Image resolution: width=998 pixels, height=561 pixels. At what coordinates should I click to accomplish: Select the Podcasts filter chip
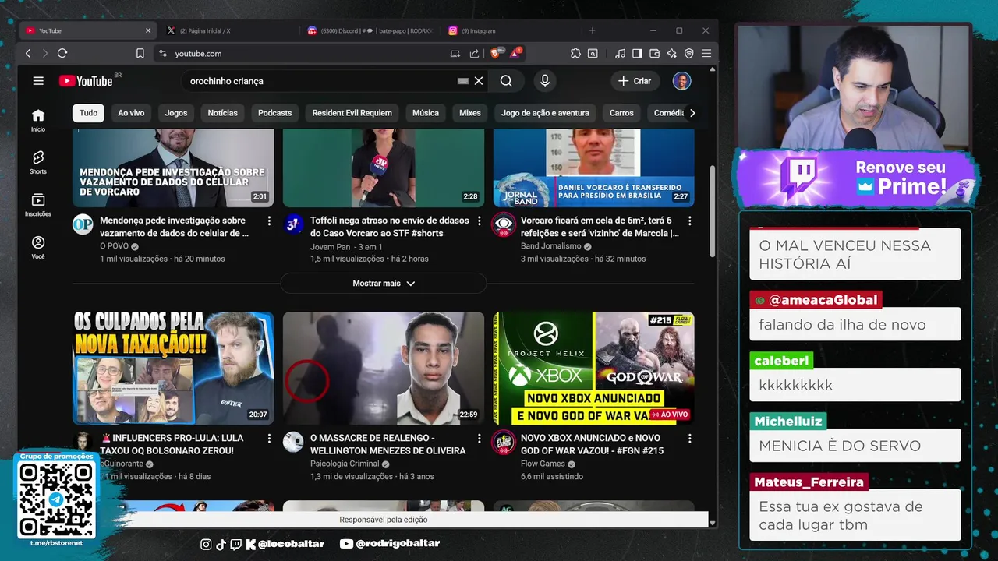point(274,113)
